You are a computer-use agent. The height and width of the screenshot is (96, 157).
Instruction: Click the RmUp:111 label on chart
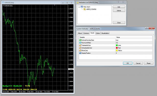7,86
